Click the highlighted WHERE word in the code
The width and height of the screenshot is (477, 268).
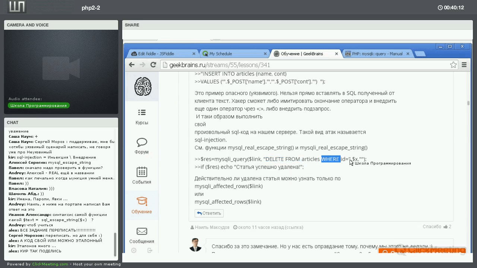pos(331,159)
